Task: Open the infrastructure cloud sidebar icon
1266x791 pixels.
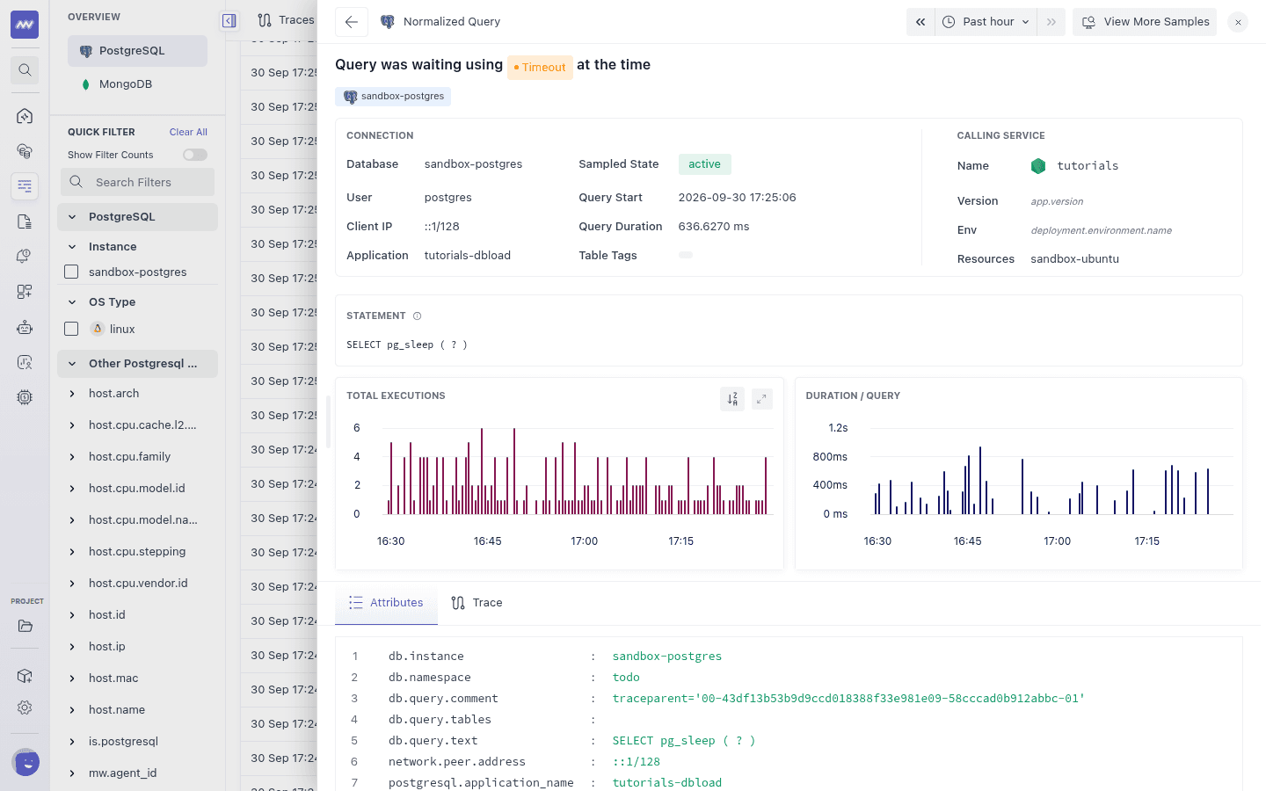Action: (x=25, y=151)
